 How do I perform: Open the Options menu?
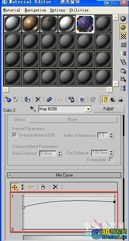pos(57,10)
